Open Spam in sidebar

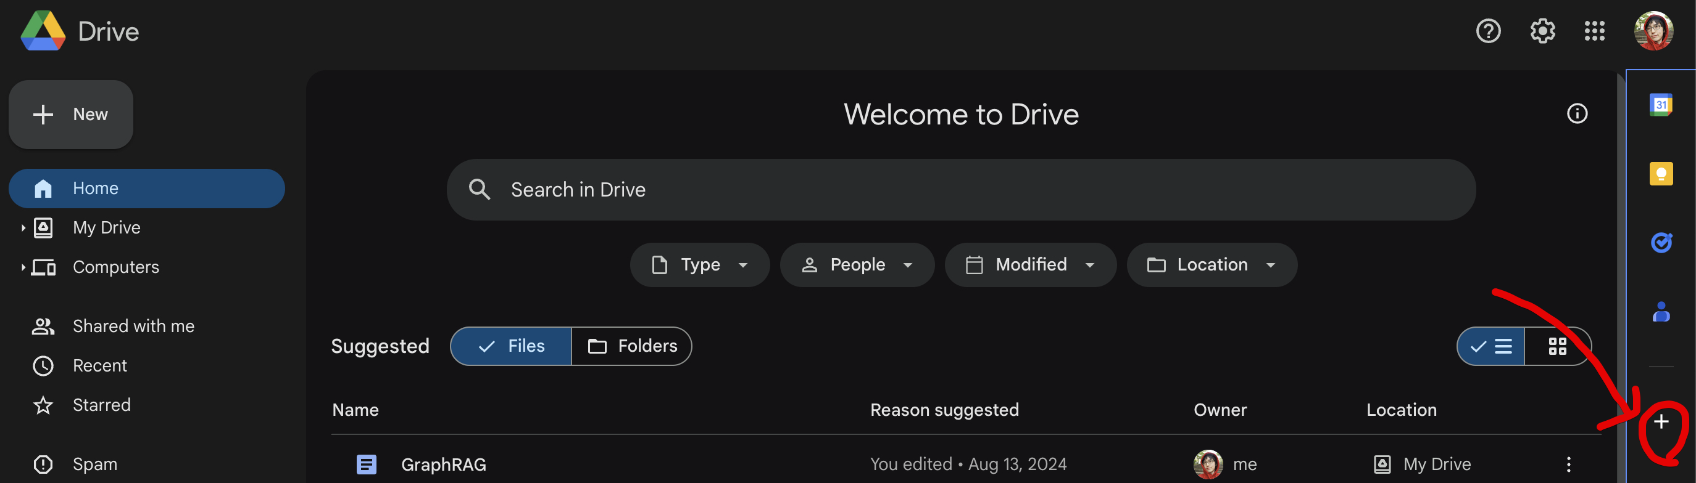94,465
